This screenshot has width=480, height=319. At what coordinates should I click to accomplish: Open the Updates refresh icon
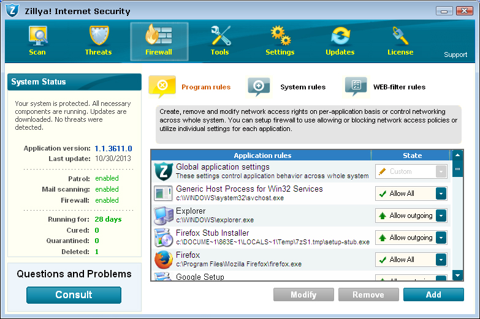[x=340, y=36]
